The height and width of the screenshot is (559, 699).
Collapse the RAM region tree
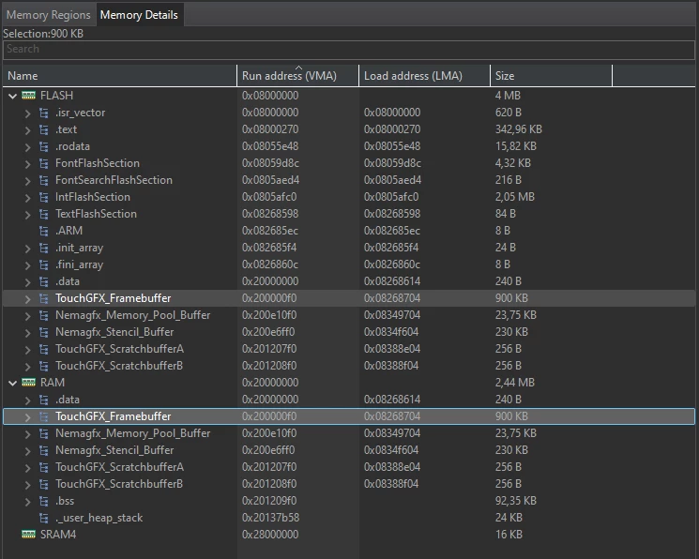pyautogui.click(x=12, y=383)
